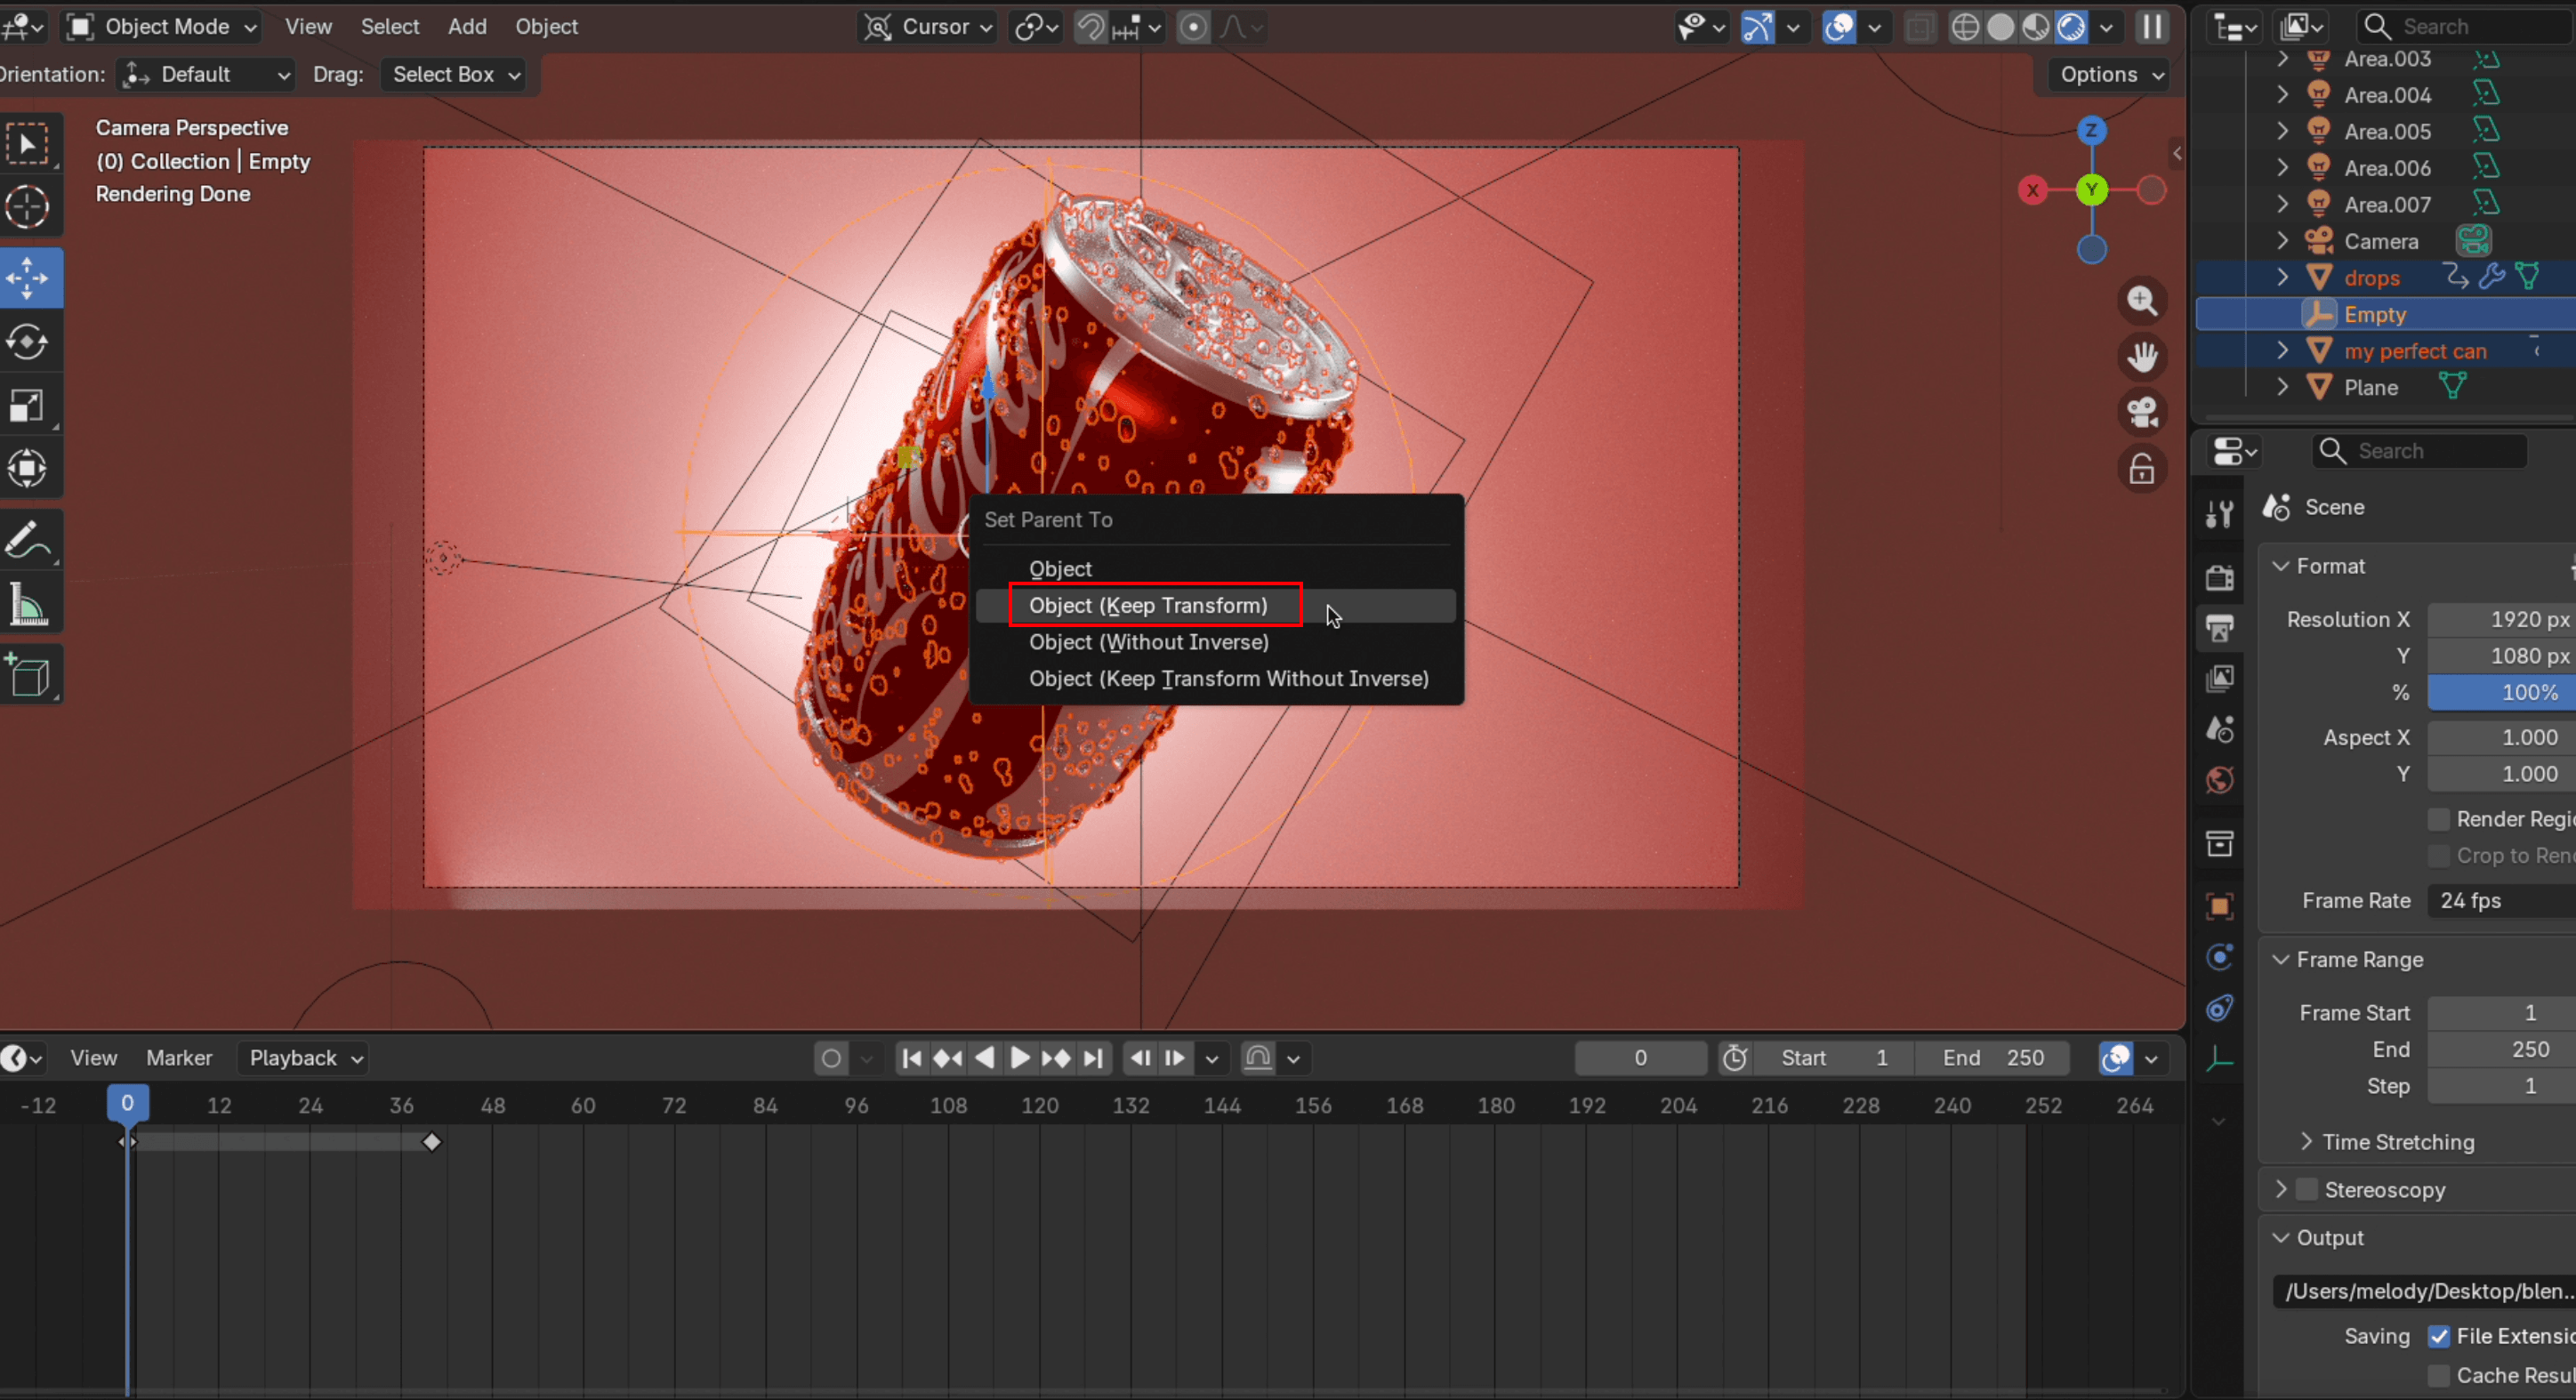
Task: Open the Drag Select Box dropdown
Action: pos(454,75)
